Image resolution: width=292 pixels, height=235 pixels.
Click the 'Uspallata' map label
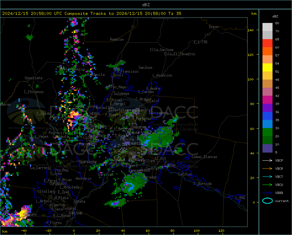[x=33, y=78]
